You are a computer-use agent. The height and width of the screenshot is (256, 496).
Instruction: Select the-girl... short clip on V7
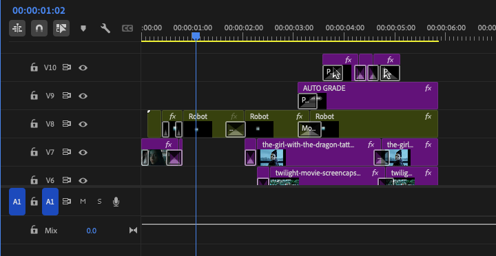[410, 152]
